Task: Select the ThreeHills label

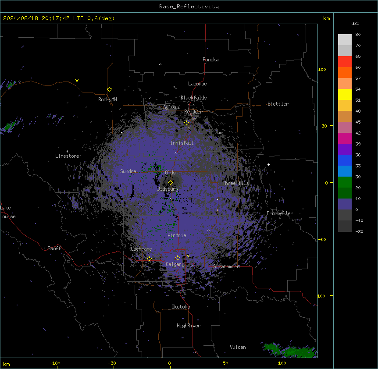Action: [x=235, y=183]
